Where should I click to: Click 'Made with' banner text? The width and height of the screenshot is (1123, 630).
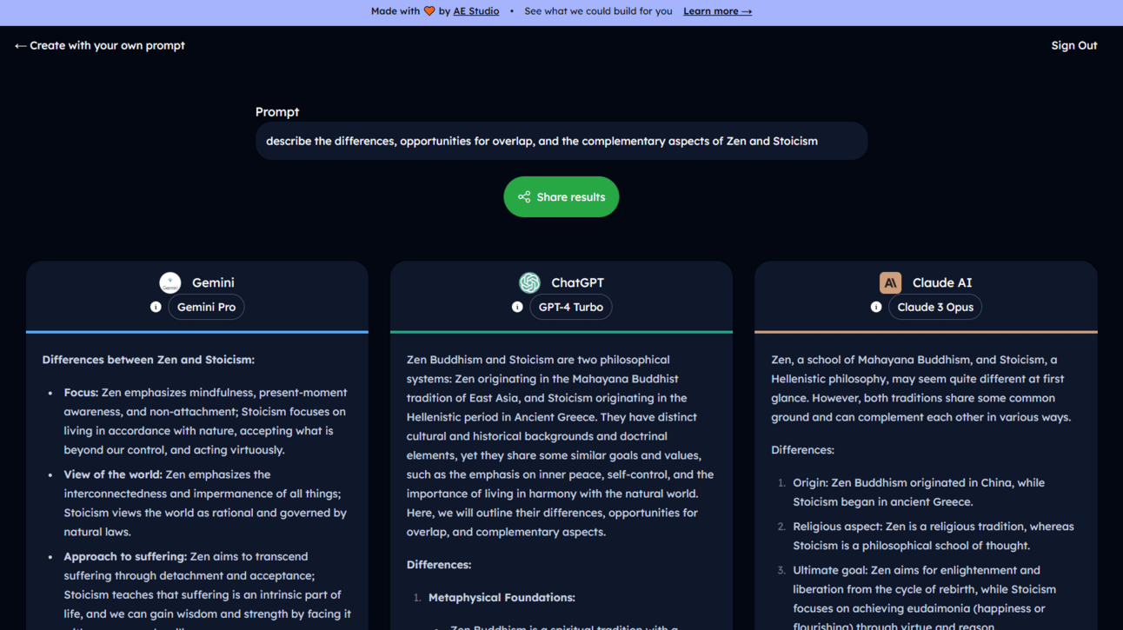(x=395, y=11)
